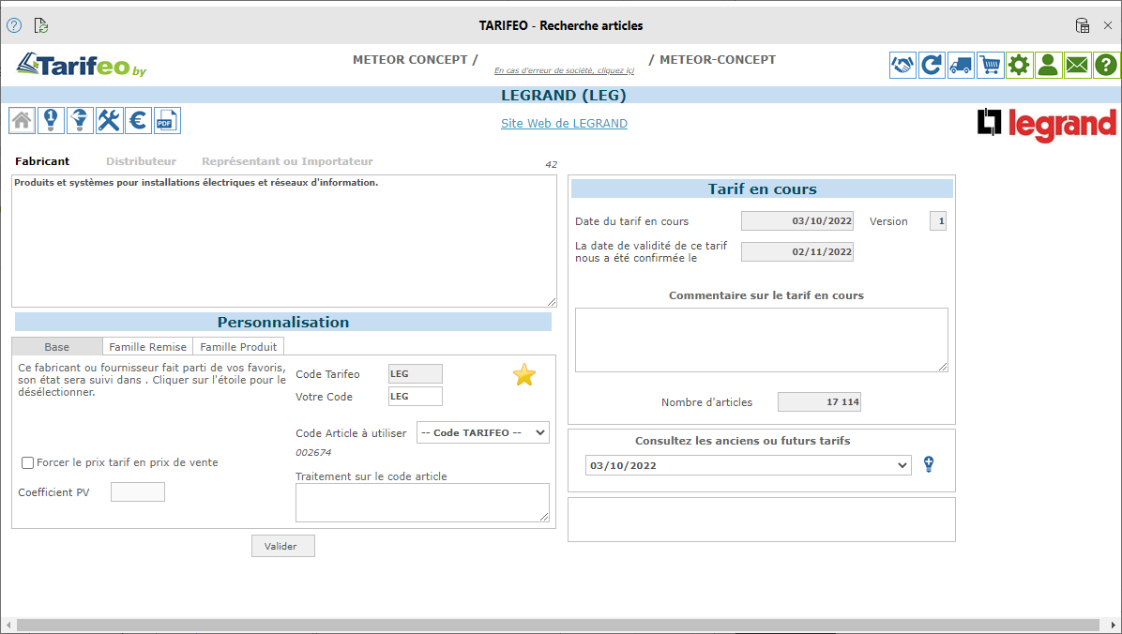Screen dimensions: 1122x634
Task: Open the database table icon in title bar
Action: click(1083, 25)
